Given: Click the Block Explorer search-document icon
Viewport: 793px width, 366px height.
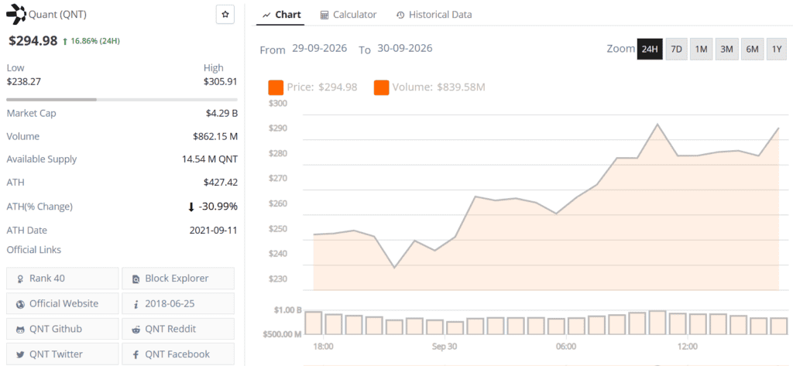Looking at the screenshot, I should coord(136,279).
